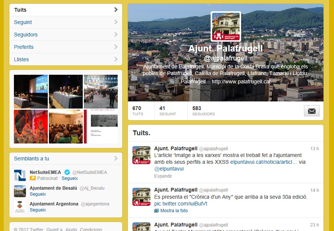334x231 pixels.
Task: Click the @NetSuiteEMEA handle
Action: tap(90, 172)
